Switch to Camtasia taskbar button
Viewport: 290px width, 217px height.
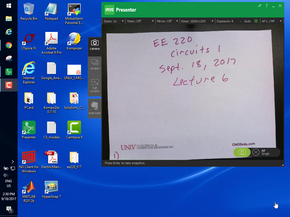9,85
